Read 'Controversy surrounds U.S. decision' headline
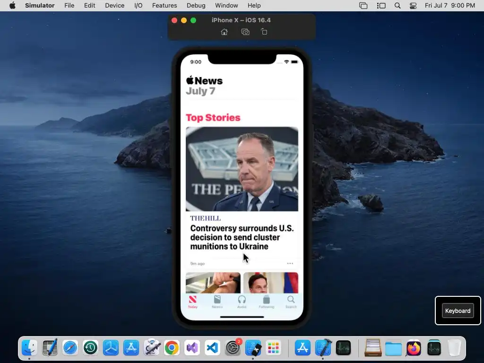The height and width of the screenshot is (363, 484). tap(242, 237)
